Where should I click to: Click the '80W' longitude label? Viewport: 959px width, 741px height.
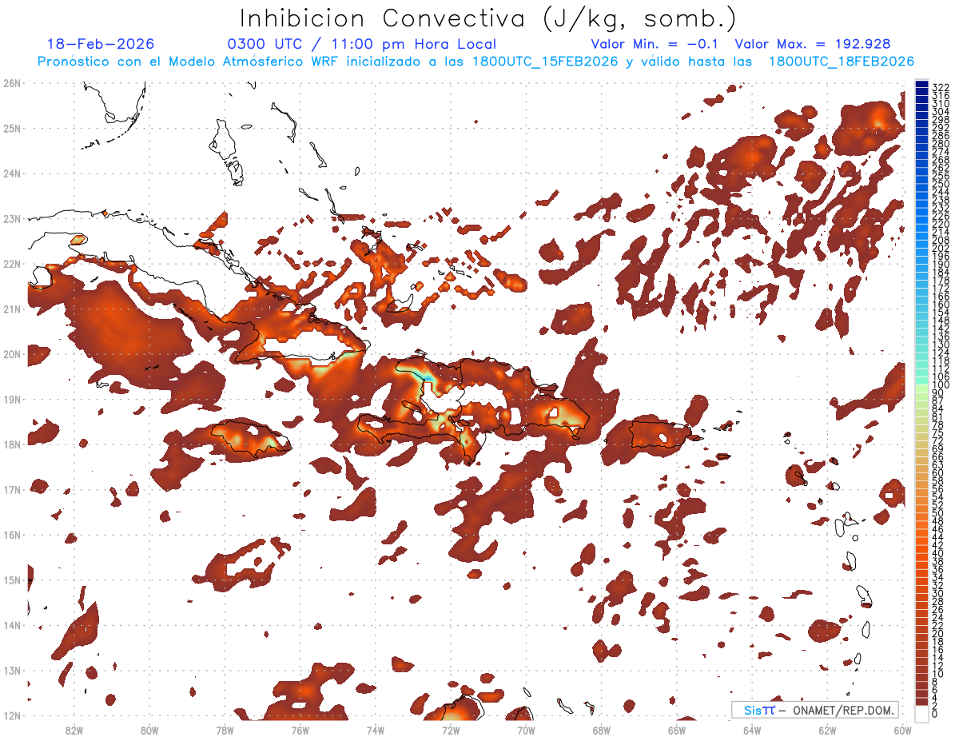pos(149,730)
